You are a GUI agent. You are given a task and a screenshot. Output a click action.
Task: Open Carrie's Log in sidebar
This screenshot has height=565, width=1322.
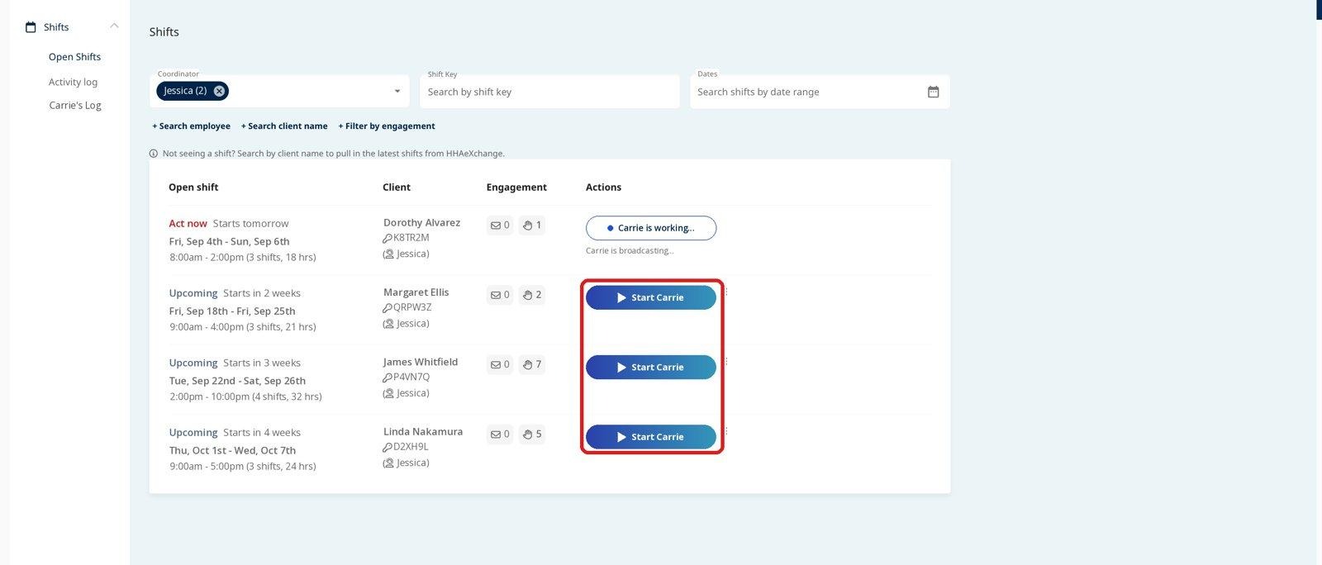tap(75, 105)
